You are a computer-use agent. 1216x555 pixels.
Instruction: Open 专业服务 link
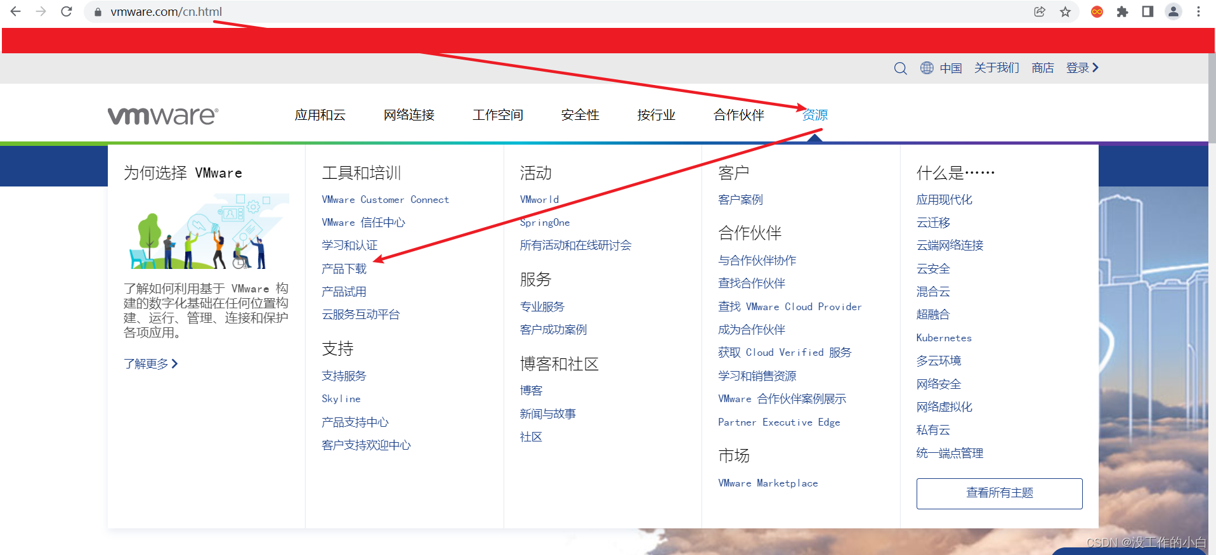tap(542, 307)
